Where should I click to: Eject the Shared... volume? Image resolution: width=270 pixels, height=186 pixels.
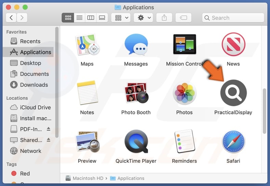pos(49,140)
